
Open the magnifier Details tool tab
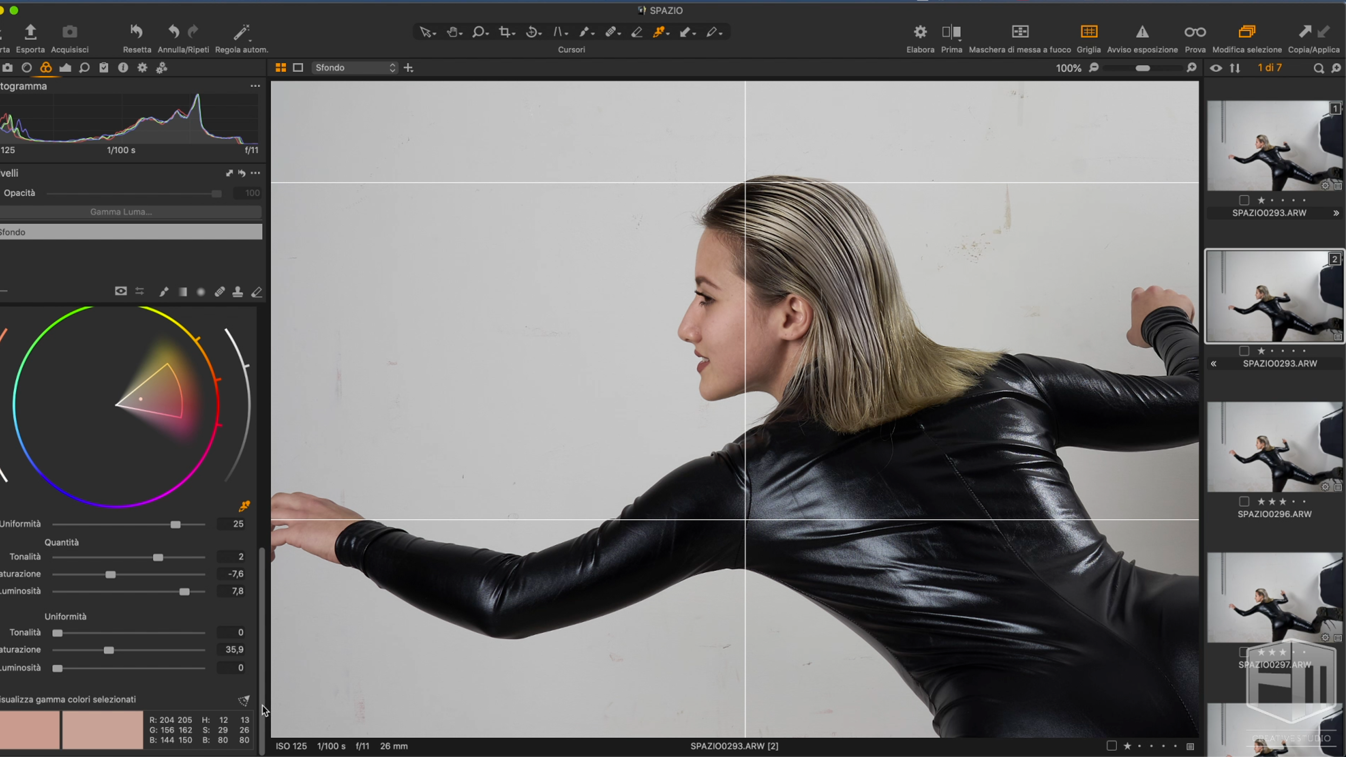84,68
